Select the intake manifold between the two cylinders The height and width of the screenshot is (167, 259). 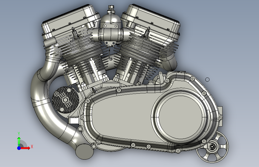[111, 34]
